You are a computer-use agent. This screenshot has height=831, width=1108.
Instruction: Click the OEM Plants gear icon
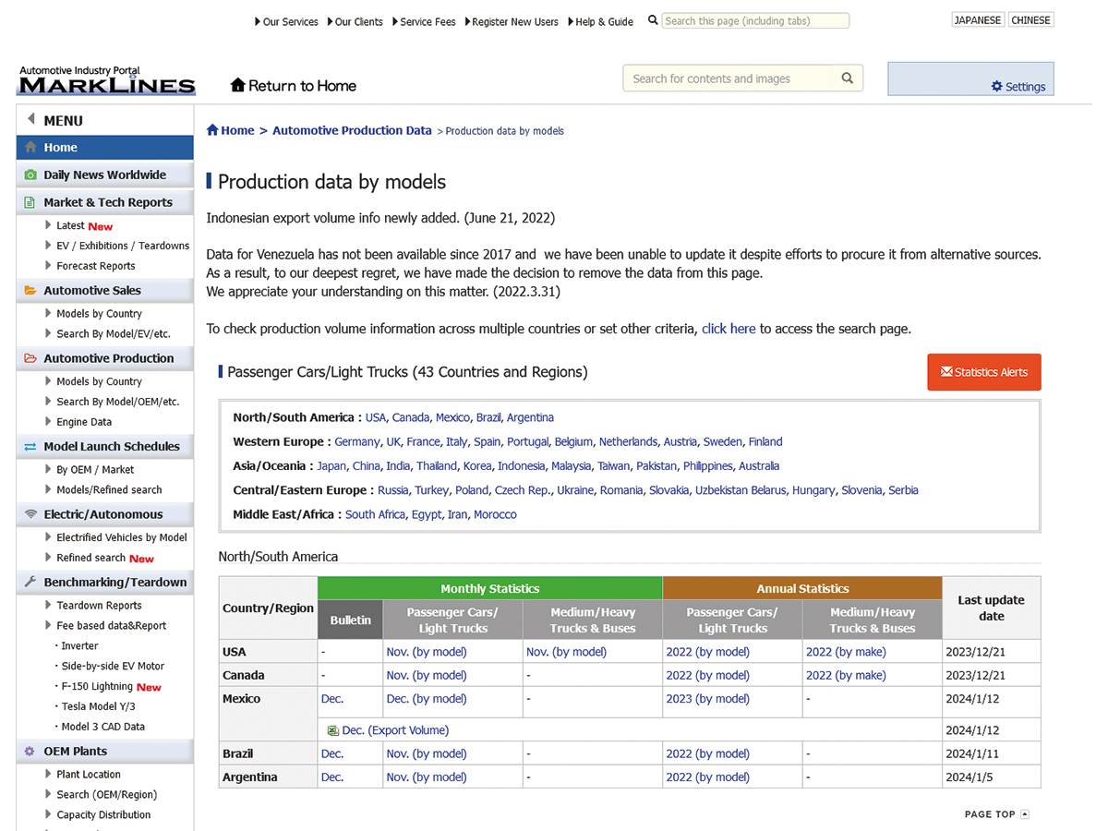30,752
